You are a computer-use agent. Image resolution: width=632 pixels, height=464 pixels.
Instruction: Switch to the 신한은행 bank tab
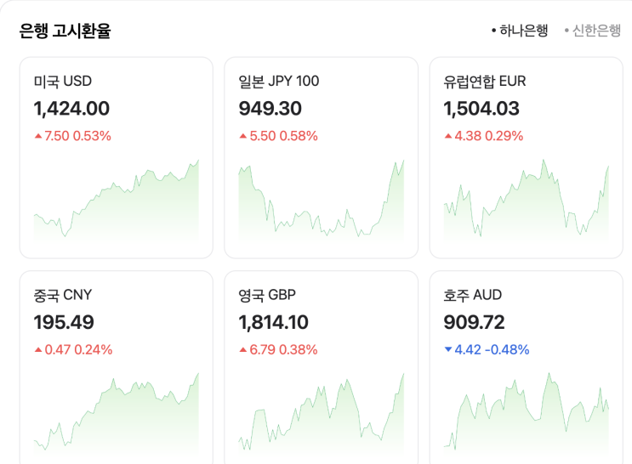(595, 31)
